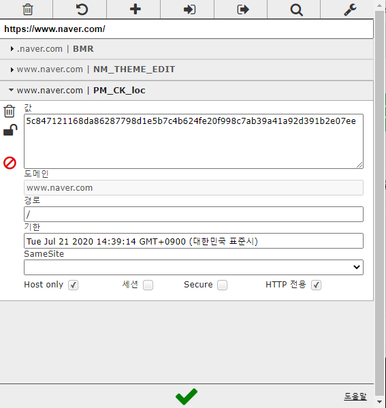Expand the NM_THEME_EDIT cookie row
Image resolution: width=386 pixels, height=408 pixels.
coord(187,69)
